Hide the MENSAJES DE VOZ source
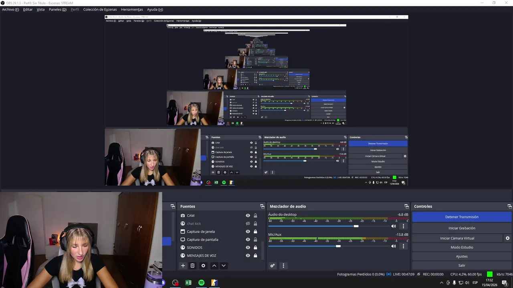The height and width of the screenshot is (288, 513). tap(248, 256)
